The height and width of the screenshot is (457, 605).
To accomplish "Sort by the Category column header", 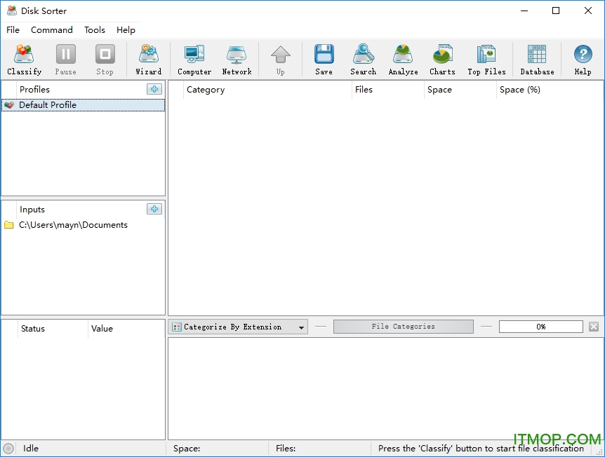I will 268,90.
